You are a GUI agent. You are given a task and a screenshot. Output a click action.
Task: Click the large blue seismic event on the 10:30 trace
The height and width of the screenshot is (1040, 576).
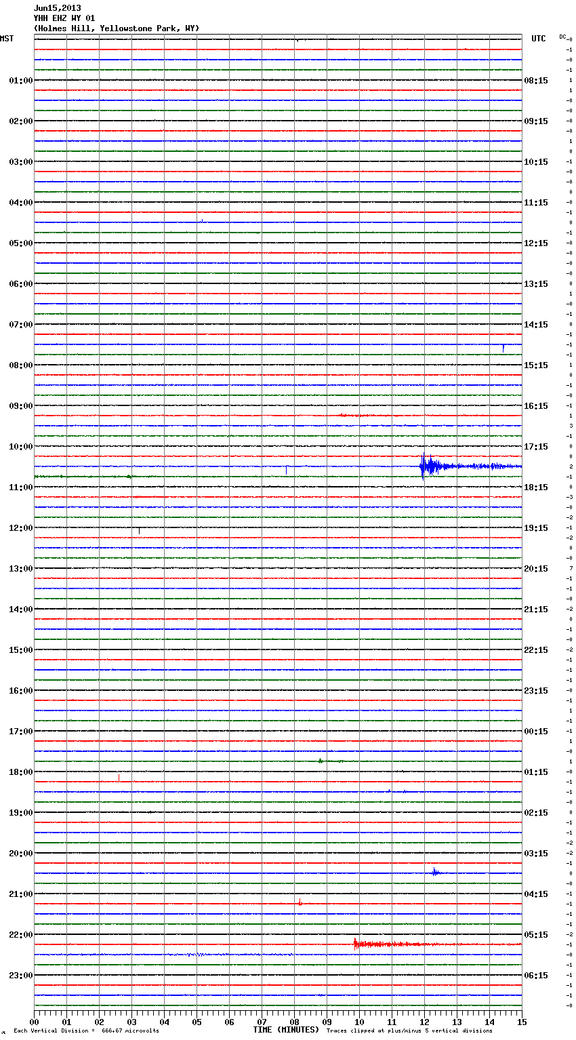pyautogui.click(x=425, y=466)
